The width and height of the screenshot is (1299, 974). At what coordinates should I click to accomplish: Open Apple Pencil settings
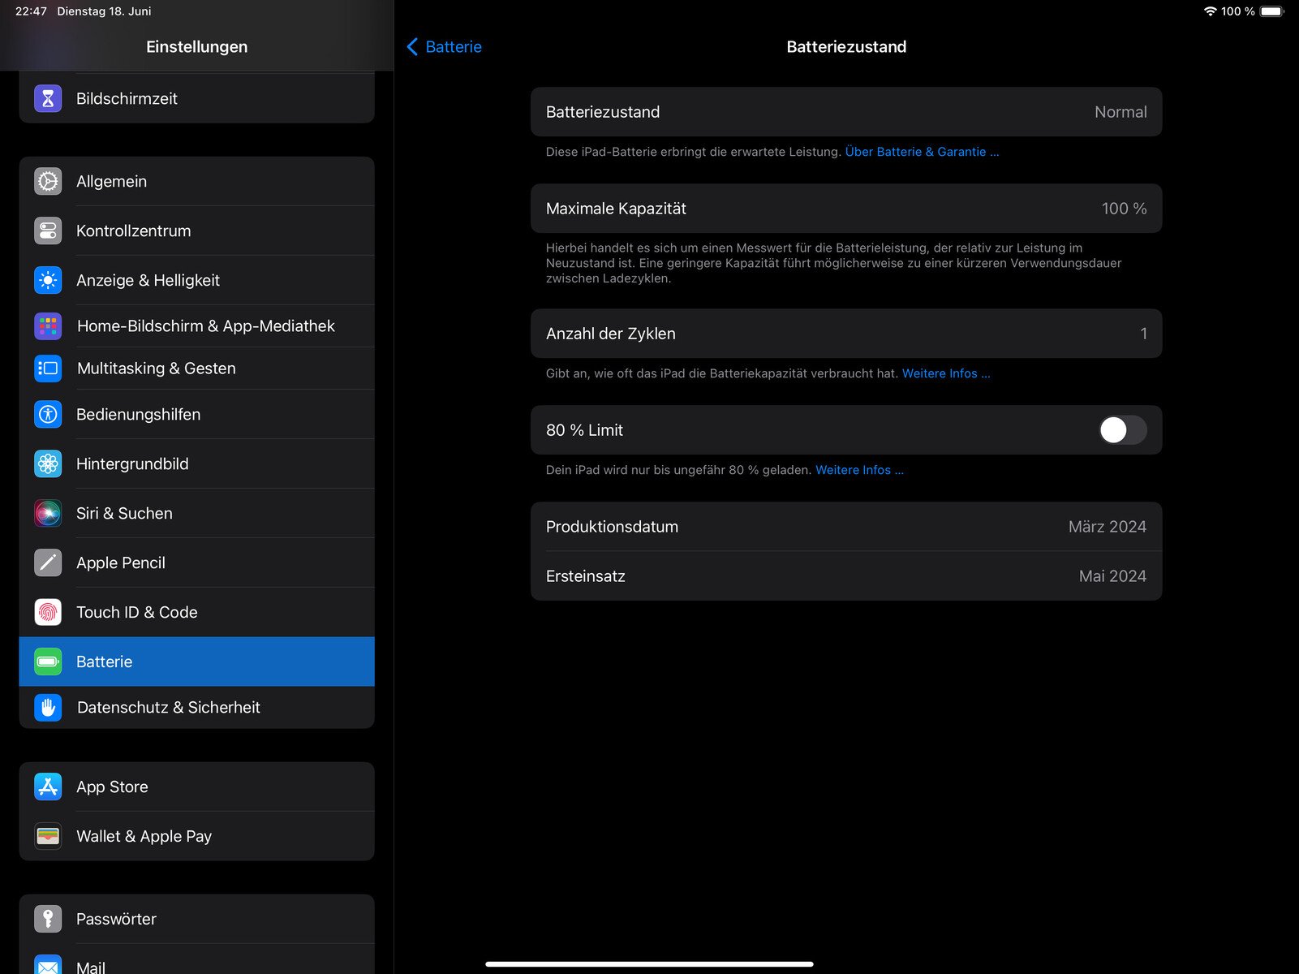coord(196,562)
